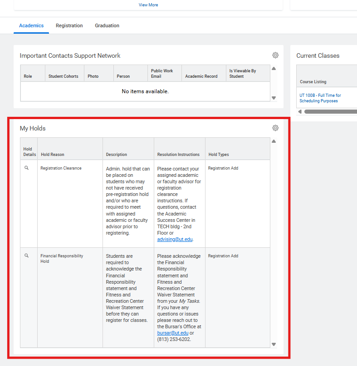Viewport: 357px width, 366px height.
Task: Select the Academics tab
Action: click(31, 26)
